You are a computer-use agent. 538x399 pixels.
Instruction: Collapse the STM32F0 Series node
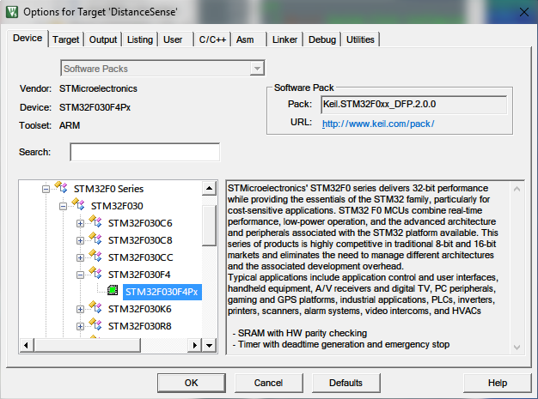pyautogui.click(x=46, y=189)
